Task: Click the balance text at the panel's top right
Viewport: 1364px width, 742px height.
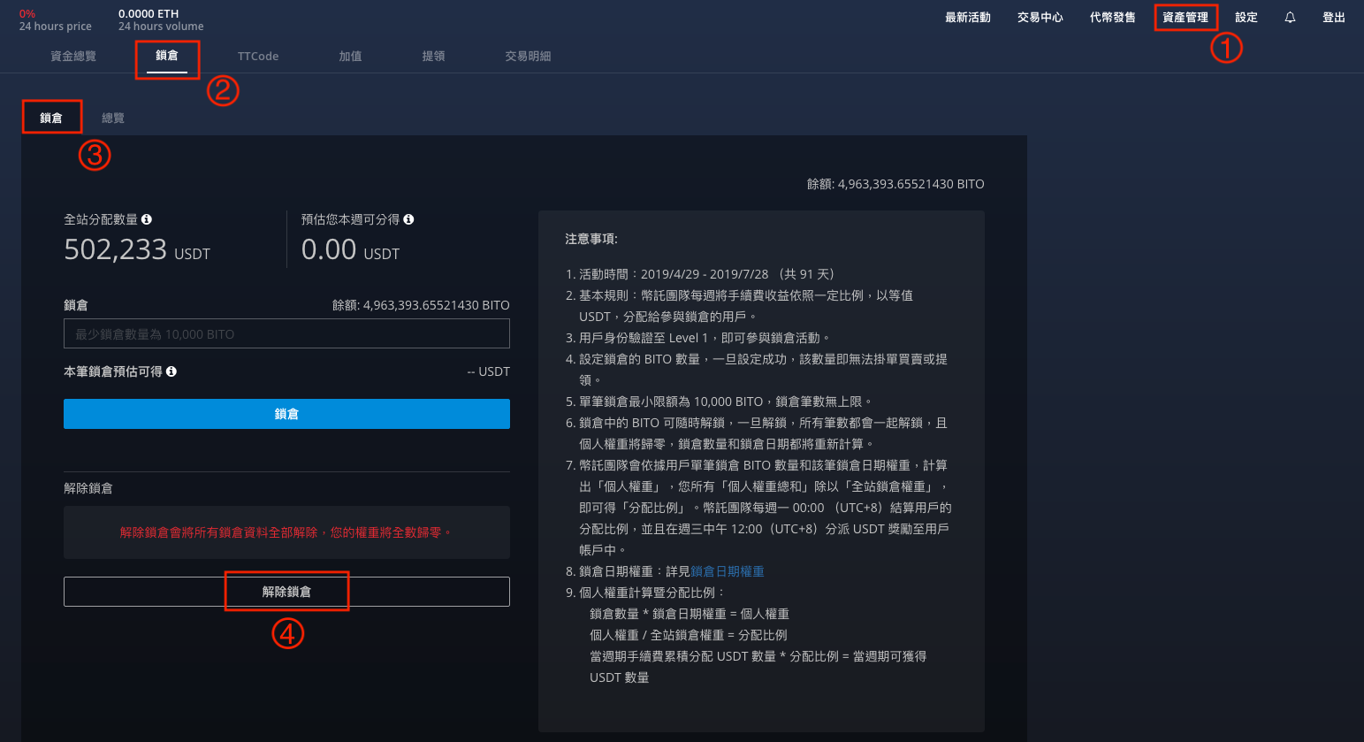Action: tap(895, 184)
